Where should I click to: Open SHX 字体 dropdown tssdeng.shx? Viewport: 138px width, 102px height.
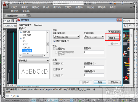67,37
